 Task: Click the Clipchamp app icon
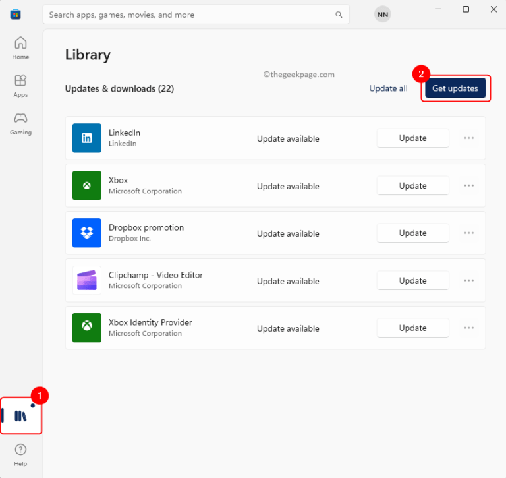87,280
